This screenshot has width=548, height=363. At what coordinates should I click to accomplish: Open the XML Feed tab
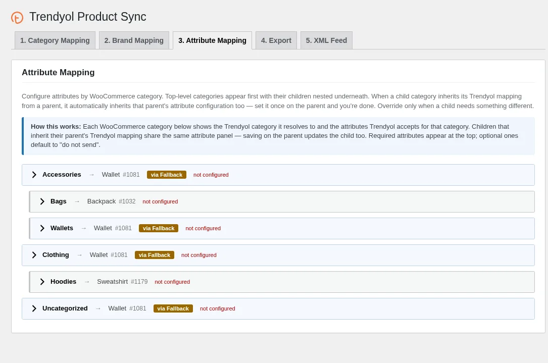tap(326, 40)
